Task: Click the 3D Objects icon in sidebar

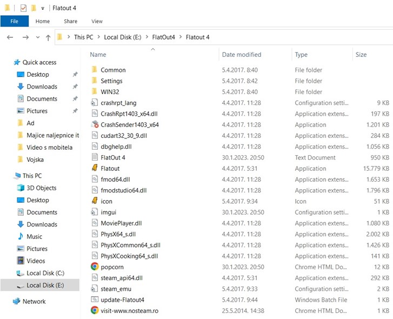Action: 21,188
